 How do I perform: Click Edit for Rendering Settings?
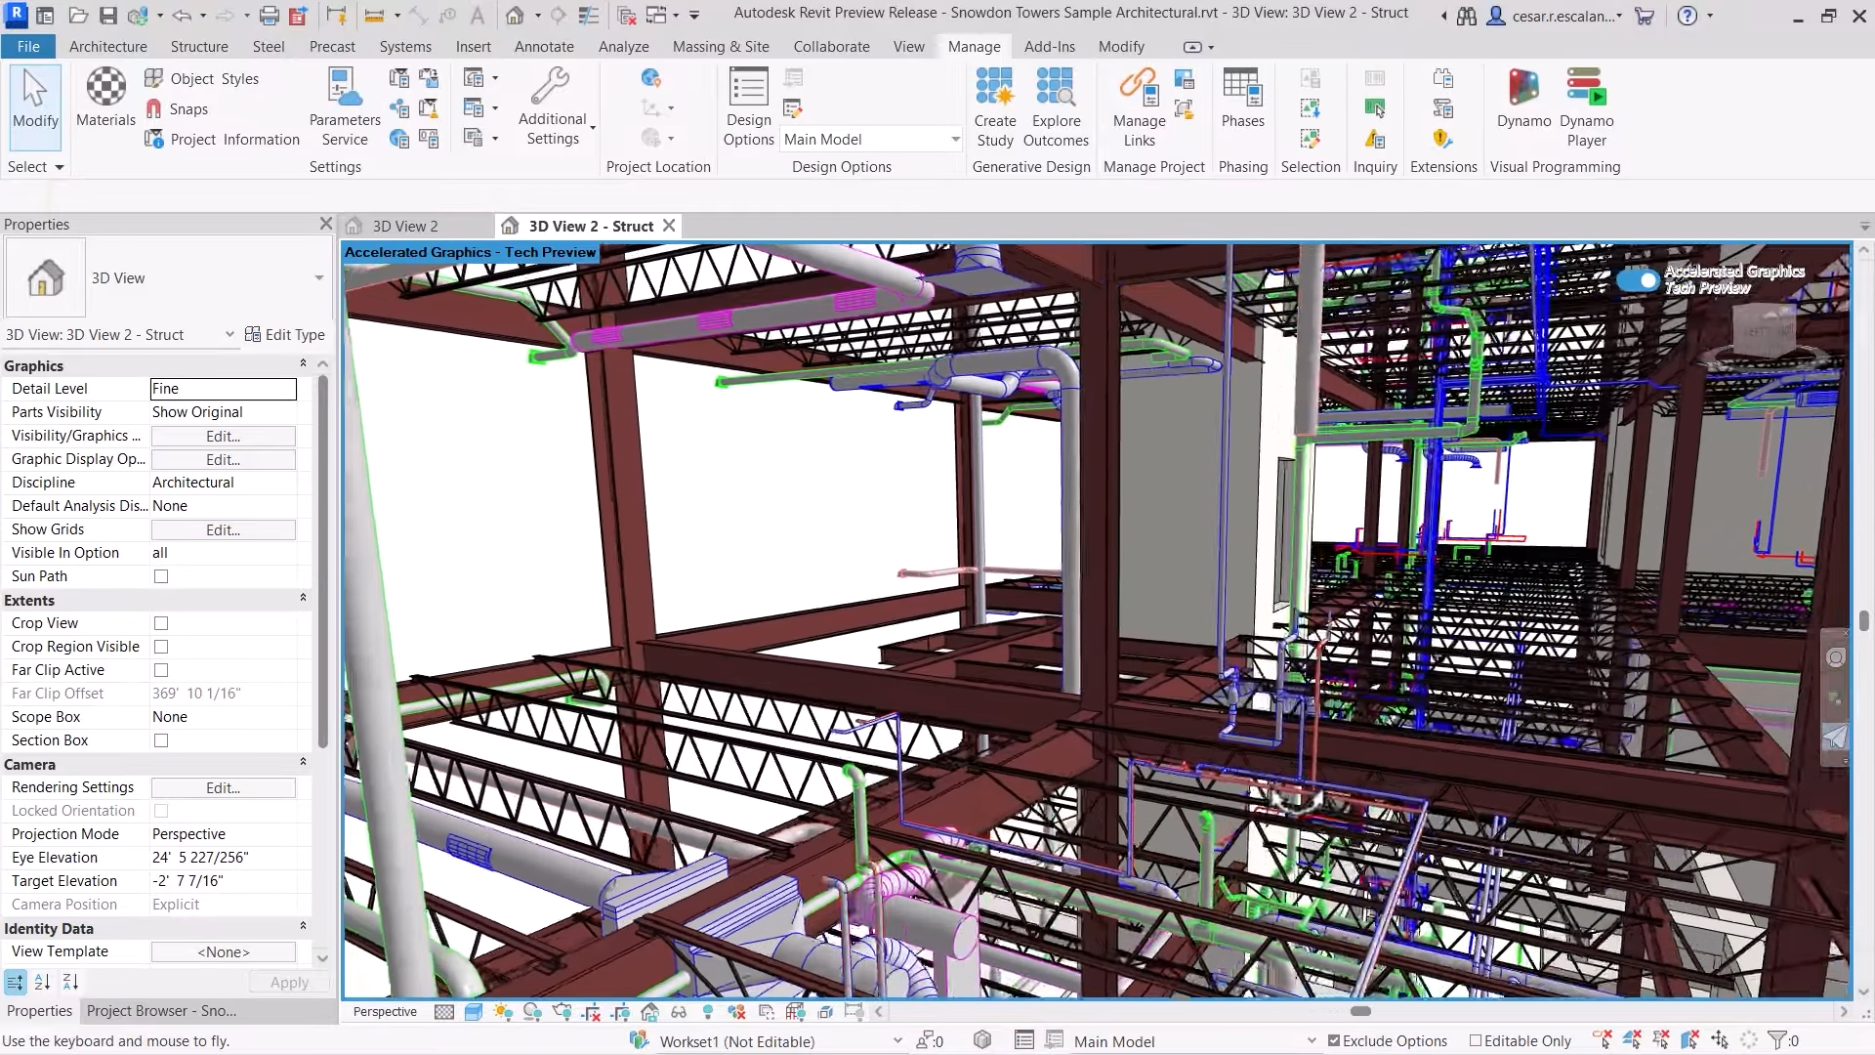coord(223,787)
